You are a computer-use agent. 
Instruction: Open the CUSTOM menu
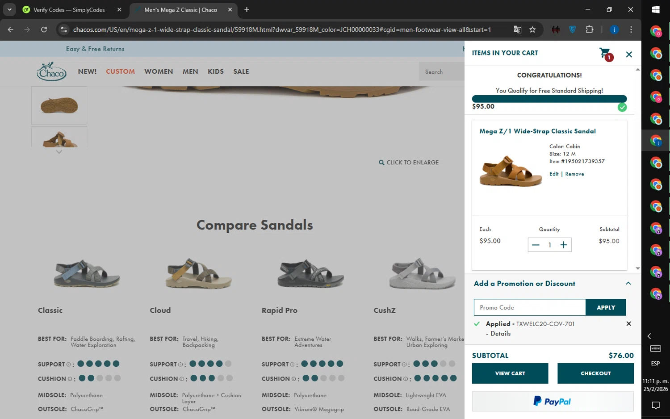(x=120, y=71)
